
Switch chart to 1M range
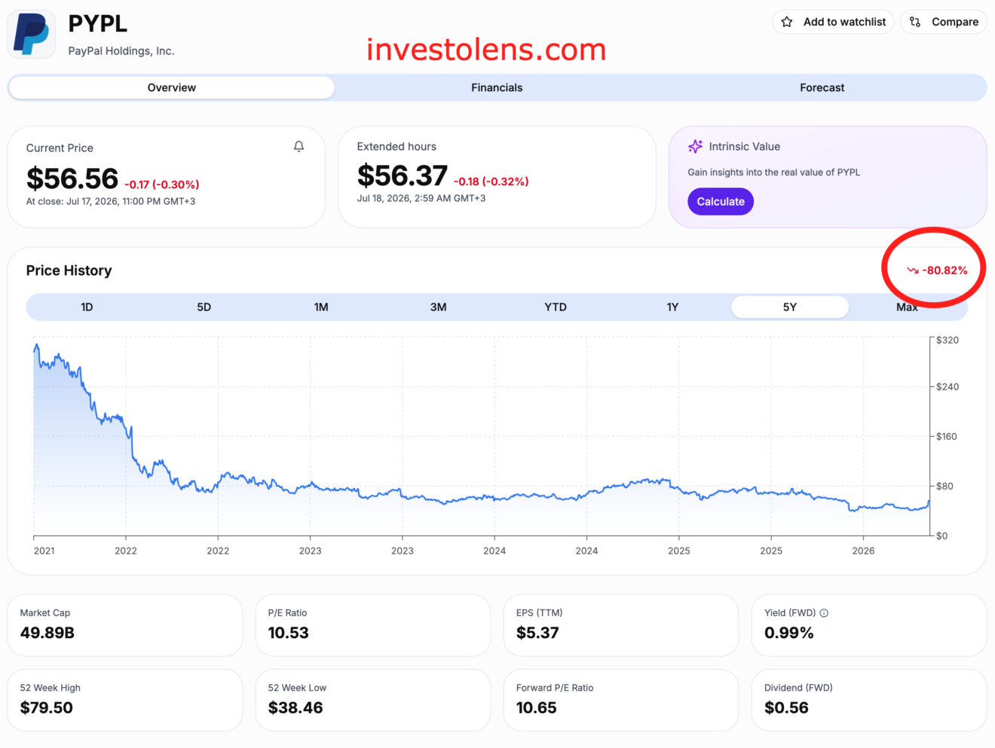321,307
